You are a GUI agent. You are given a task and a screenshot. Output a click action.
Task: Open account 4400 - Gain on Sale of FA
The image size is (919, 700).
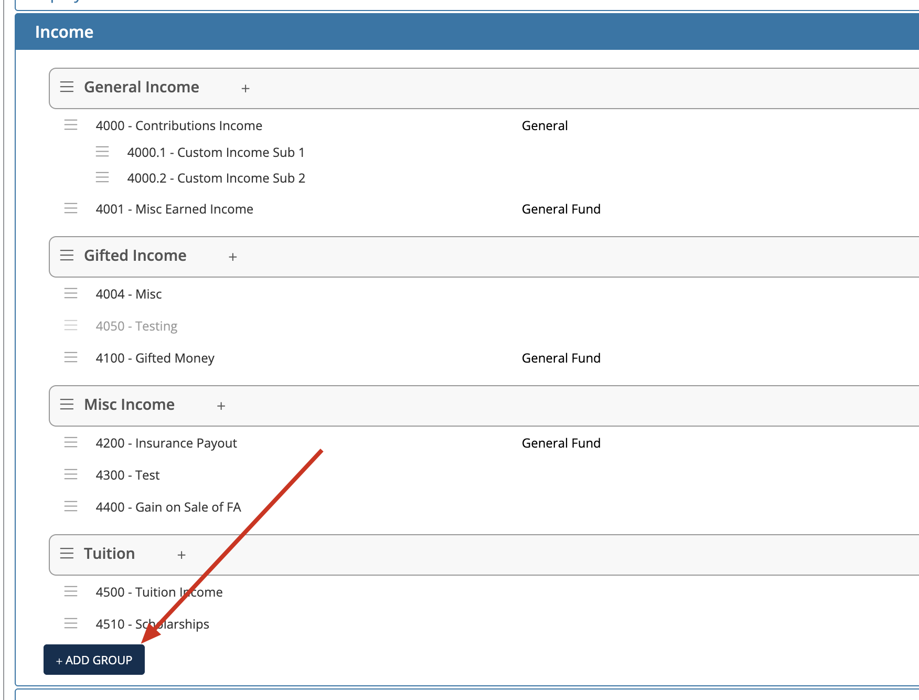click(x=168, y=507)
